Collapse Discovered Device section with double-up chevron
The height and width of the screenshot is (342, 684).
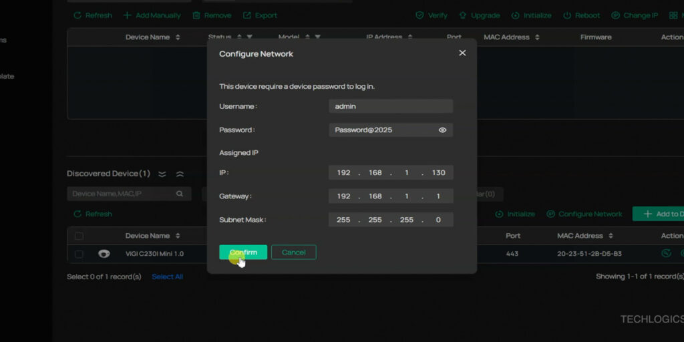point(180,174)
